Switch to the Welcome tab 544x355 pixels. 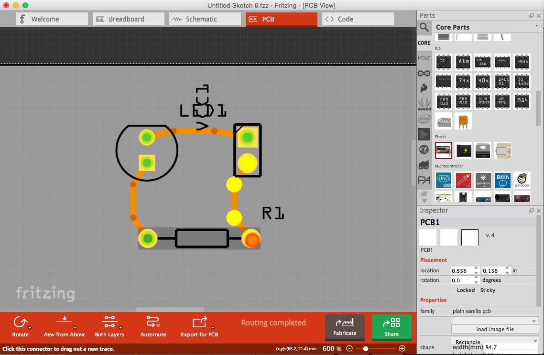[x=52, y=19]
